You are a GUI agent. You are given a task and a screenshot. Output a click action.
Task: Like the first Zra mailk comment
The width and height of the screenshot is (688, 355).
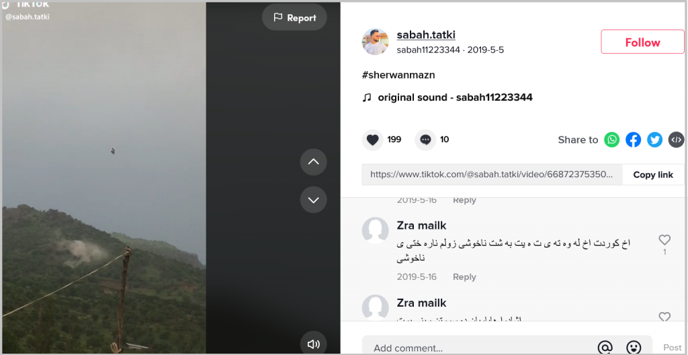pos(664,240)
